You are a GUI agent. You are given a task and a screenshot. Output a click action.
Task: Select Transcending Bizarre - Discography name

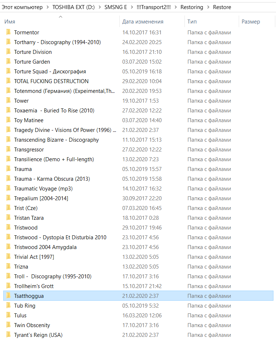point(56,140)
